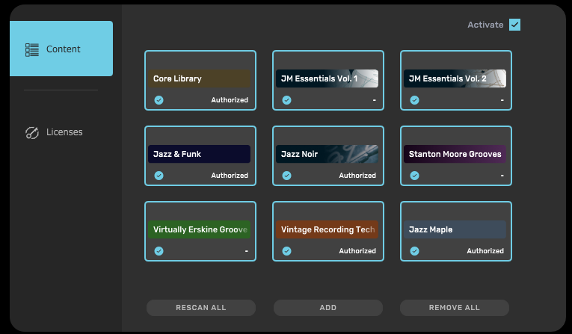The height and width of the screenshot is (334, 572).
Task: Select the Jazz & Funk banner
Action: tap(199, 154)
